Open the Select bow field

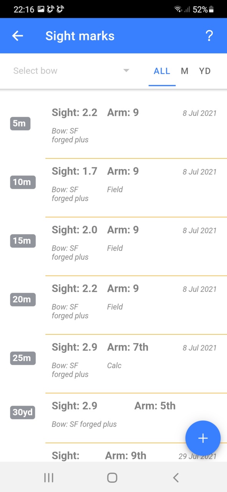(71, 71)
